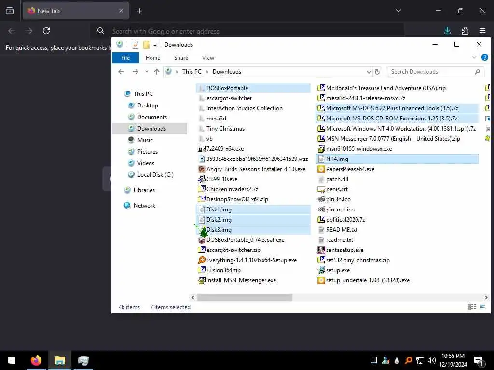
Task: Open the Windows Start button
Action: click(12, 360)
